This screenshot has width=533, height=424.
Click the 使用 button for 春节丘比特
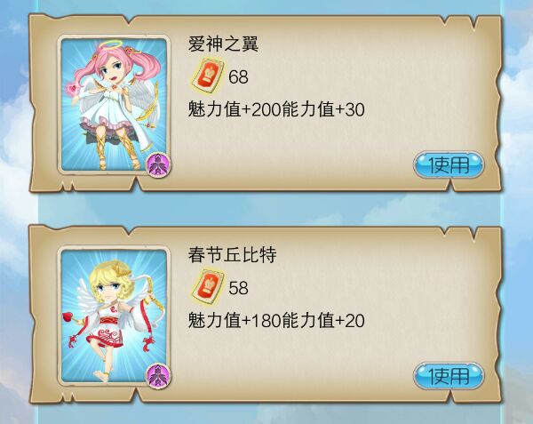(x=449, y=376)
